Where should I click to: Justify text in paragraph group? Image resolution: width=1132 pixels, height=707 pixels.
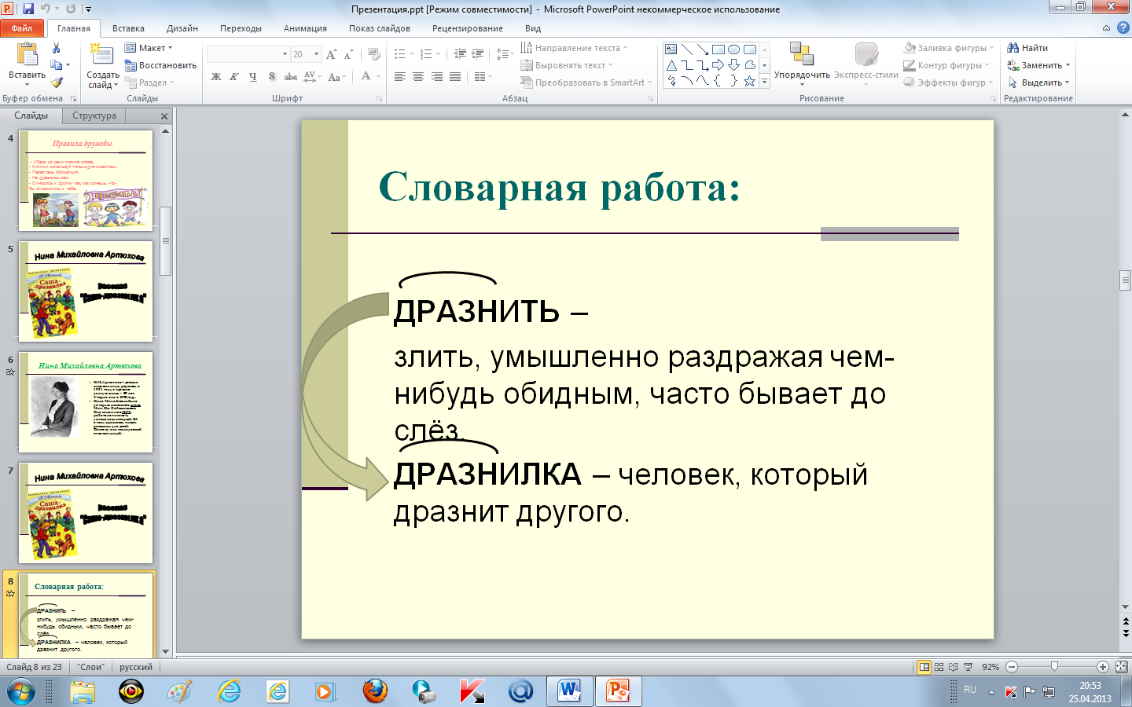click(x=454, y=76)
